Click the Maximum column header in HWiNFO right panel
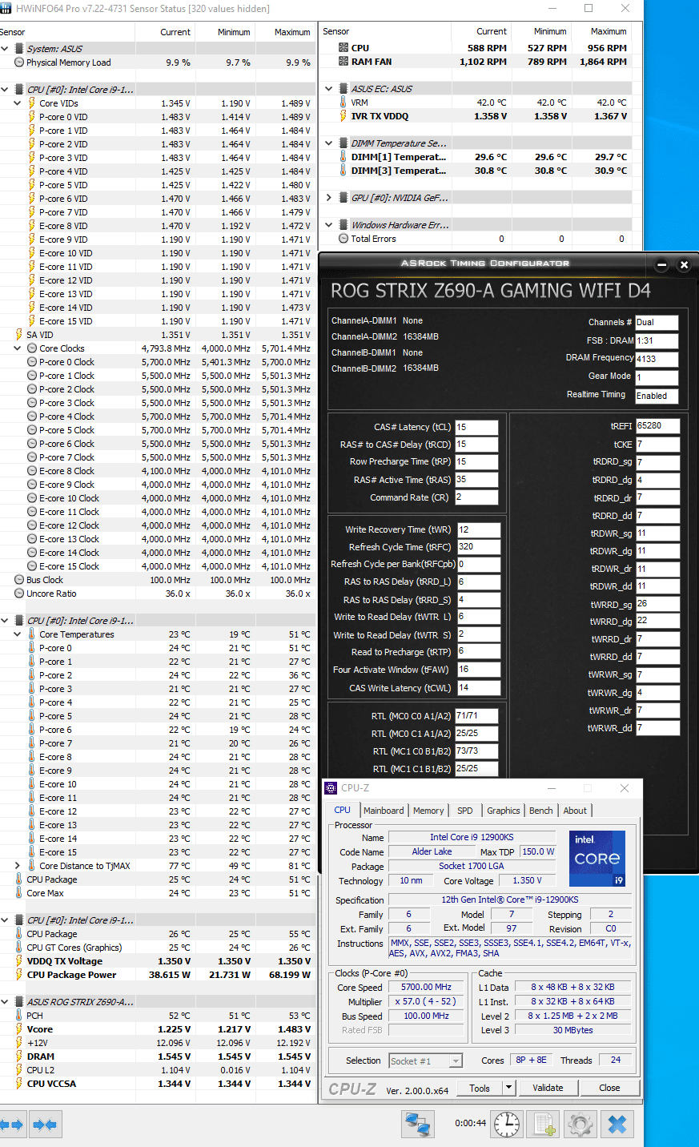 pyautogui.click(x=601, y=31)
